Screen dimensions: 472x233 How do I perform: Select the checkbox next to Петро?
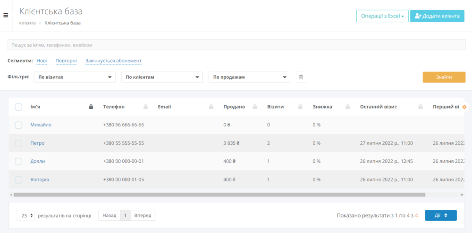(x=18, y=143)
